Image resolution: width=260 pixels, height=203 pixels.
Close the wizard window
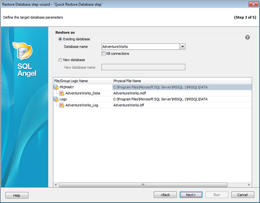[253, 4]
